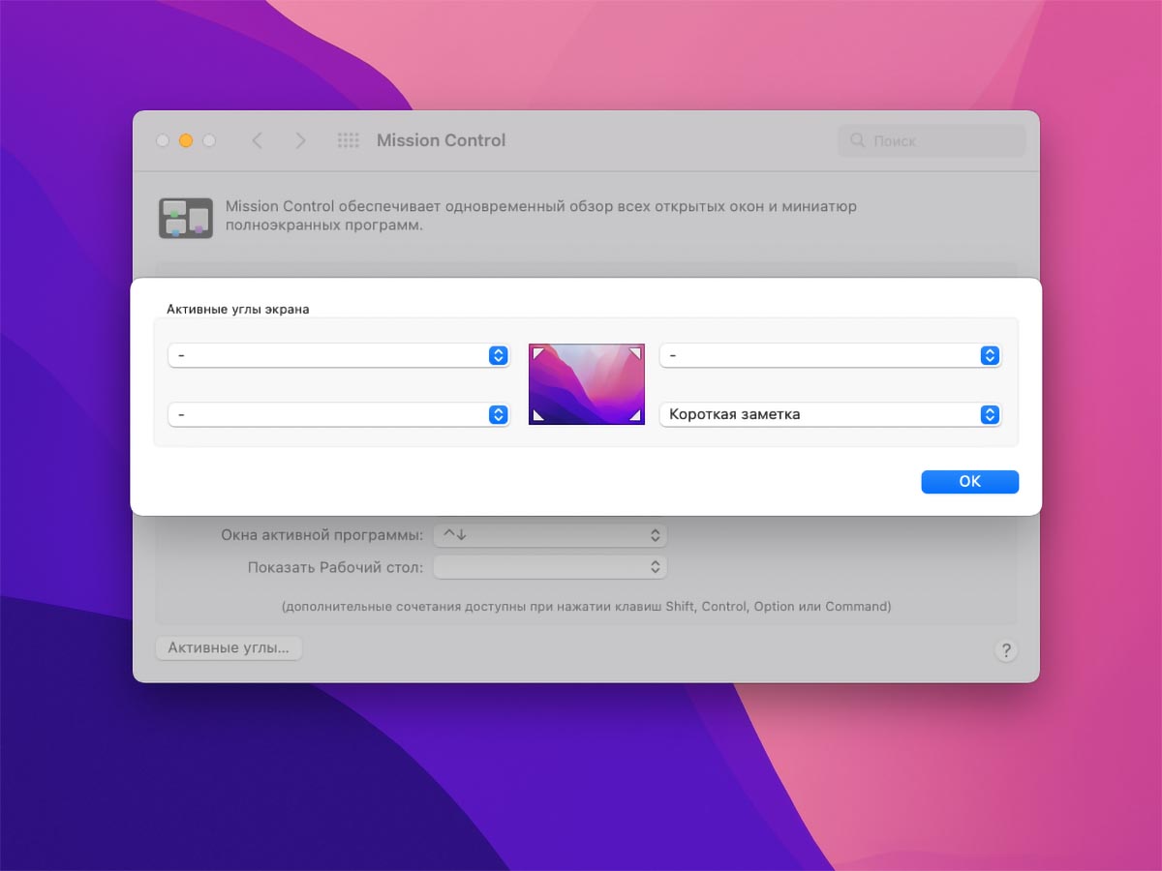Open the Показать Рабочий стол dropdown

[x=550, y=567]
